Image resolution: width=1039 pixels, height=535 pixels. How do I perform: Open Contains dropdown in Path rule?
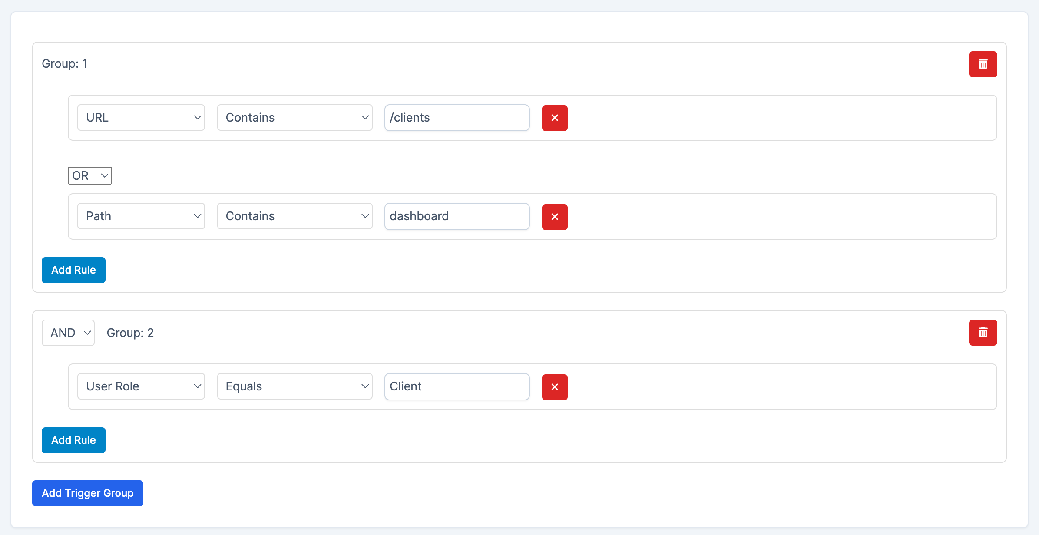(x=294, y=216)
